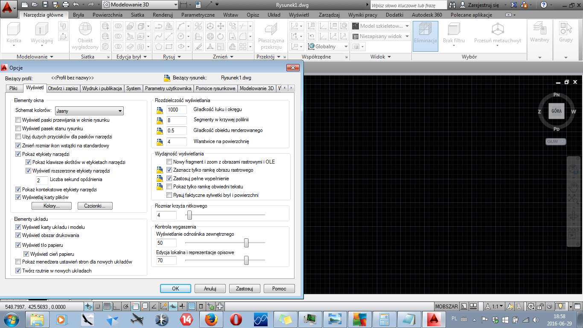583x328 pixels.
Task: Uncheck Pokaż etykiety narzędzi checkbox
Action: (x=18, y=154)
